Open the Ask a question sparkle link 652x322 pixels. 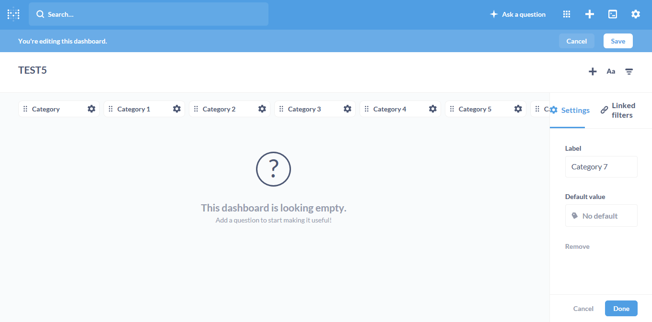tap(518, 14)
